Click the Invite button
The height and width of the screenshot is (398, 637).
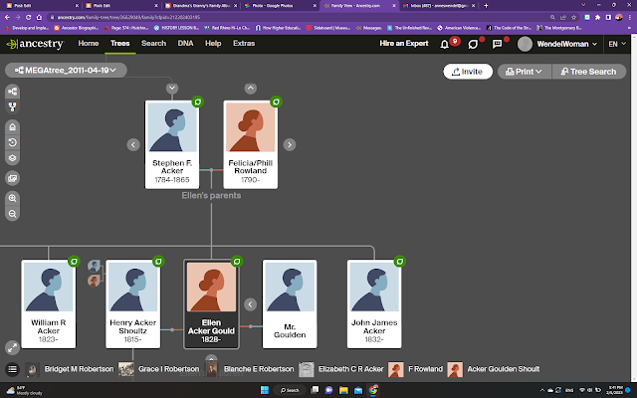pos(468,72)
